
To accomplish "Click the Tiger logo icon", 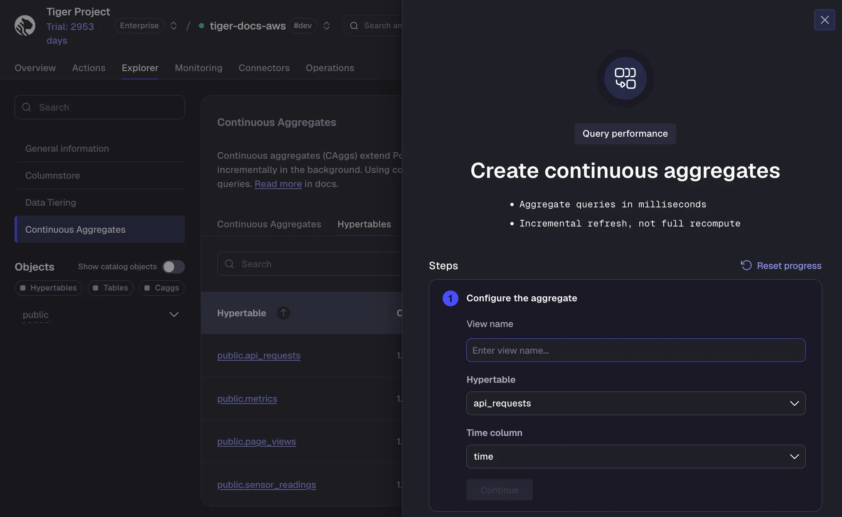I will coord(25,25).
